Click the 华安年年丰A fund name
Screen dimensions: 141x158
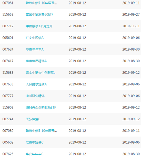[35, 49]
